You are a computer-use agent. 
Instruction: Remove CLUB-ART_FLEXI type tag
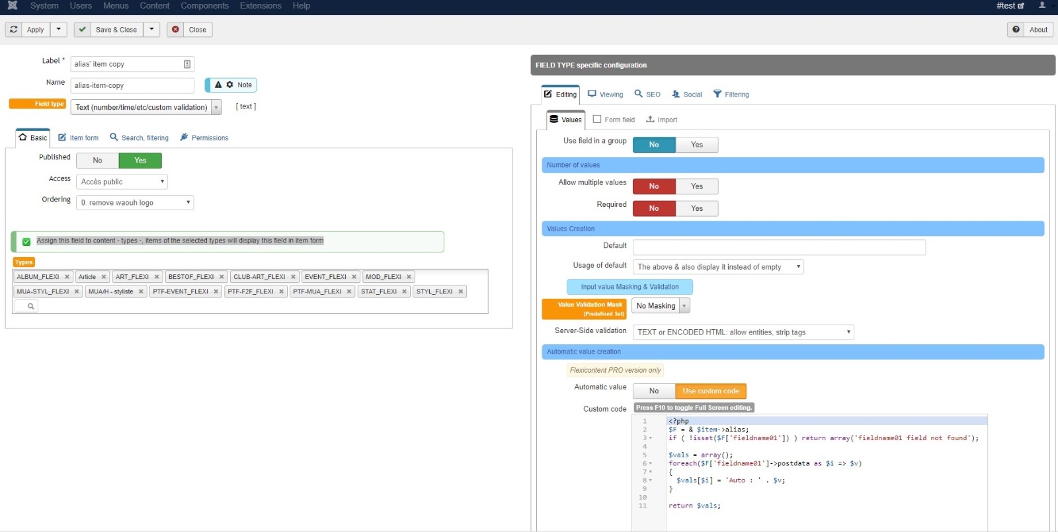click(x=293, y=277)
